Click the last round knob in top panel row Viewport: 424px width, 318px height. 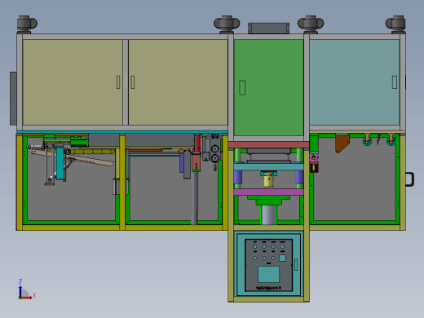pos(283,247)
